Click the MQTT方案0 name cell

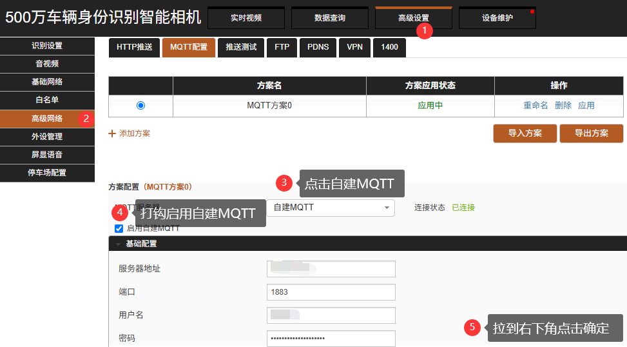(x=269, y=106)
